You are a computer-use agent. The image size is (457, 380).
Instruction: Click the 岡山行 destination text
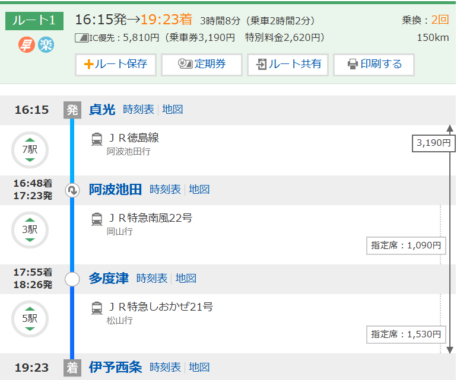tap(120, 231)
